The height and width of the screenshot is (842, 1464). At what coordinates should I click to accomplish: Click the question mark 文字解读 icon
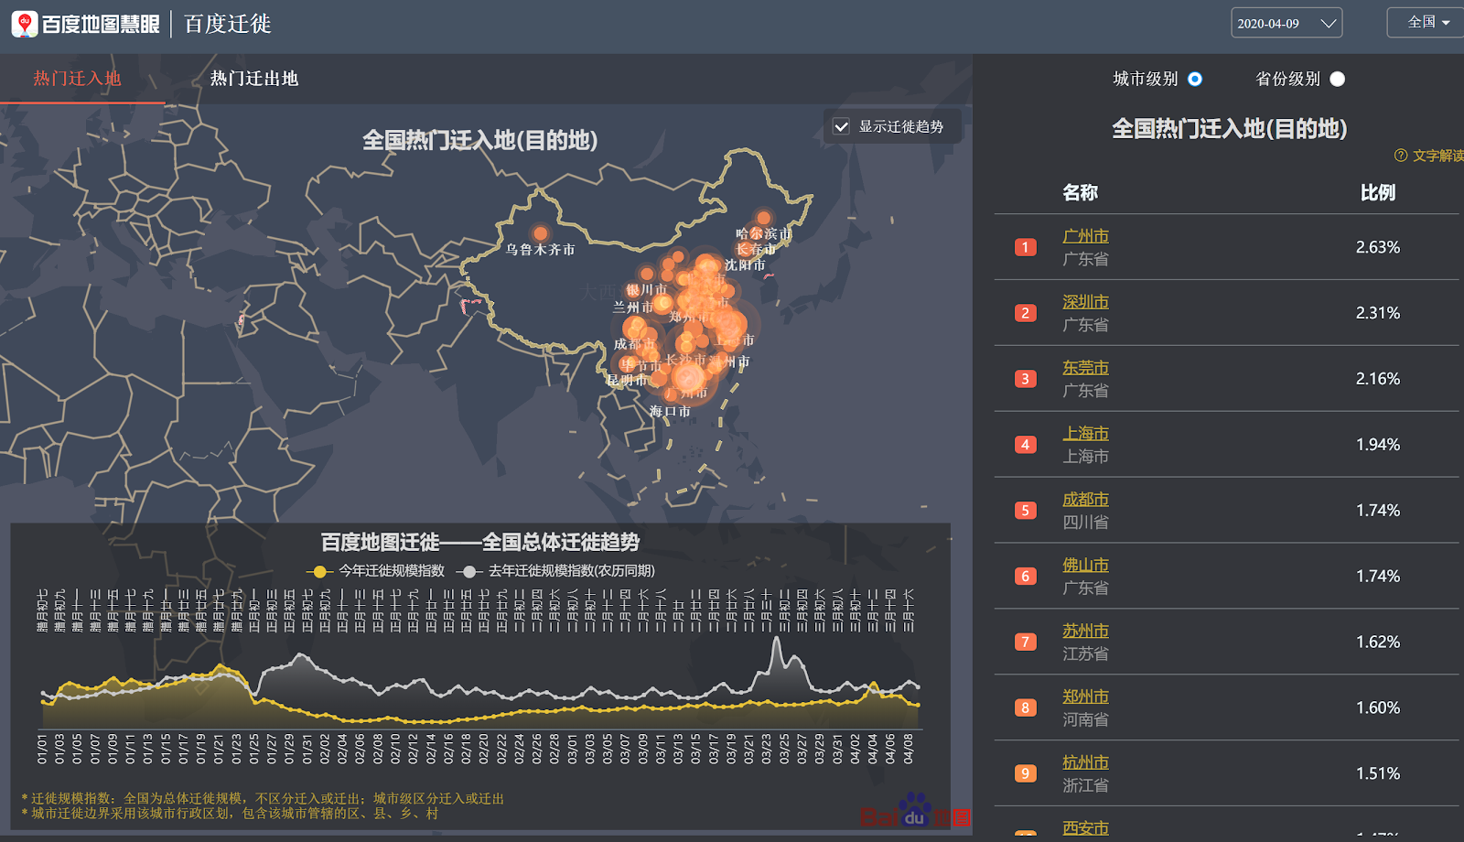tap(1401, 156)
